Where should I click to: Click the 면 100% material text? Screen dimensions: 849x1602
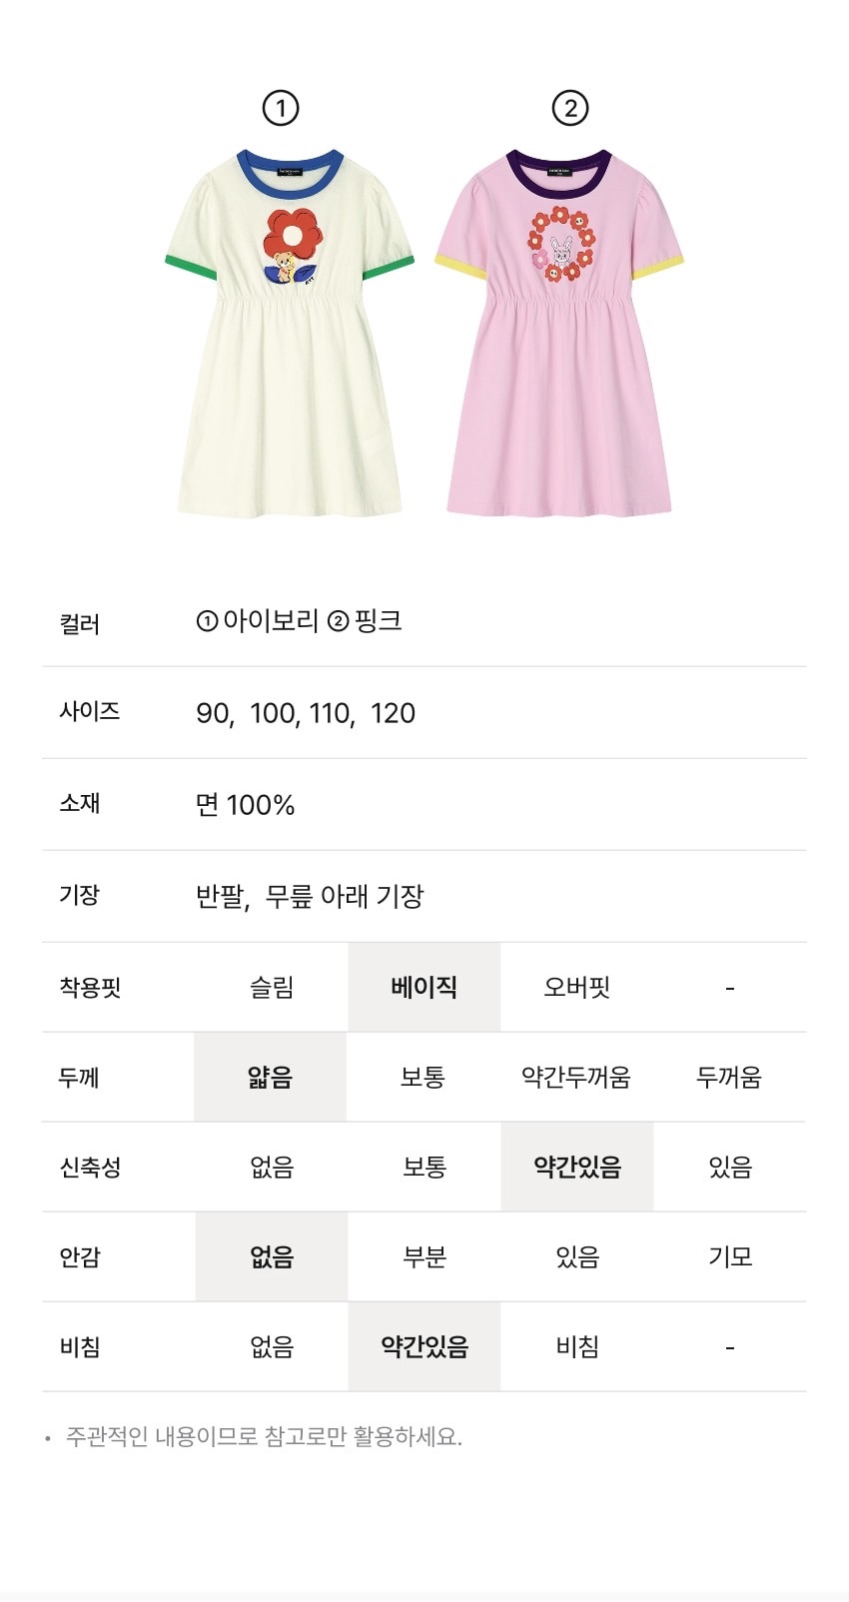point(246,805)
